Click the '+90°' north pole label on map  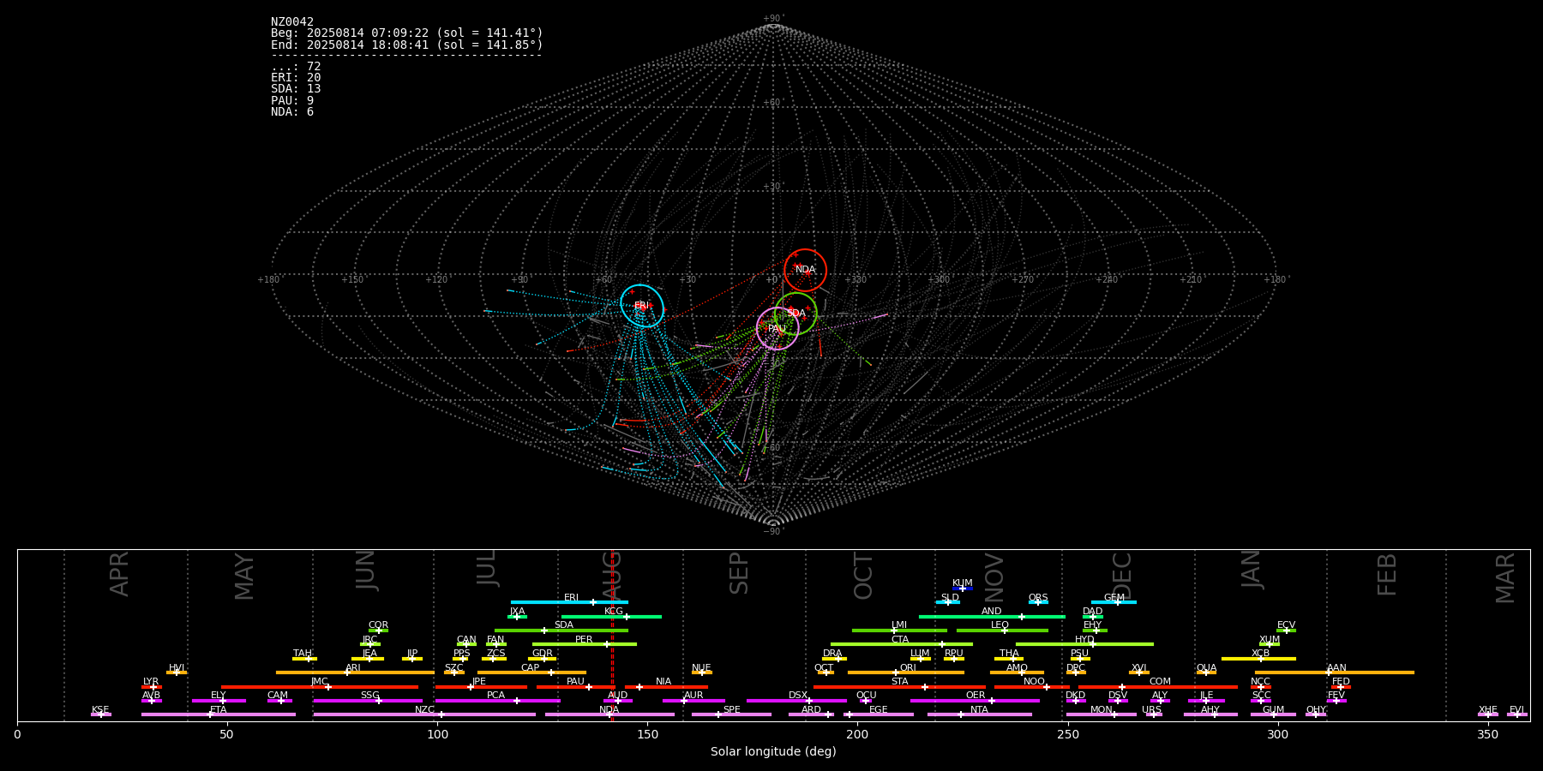tap(773, 19)
